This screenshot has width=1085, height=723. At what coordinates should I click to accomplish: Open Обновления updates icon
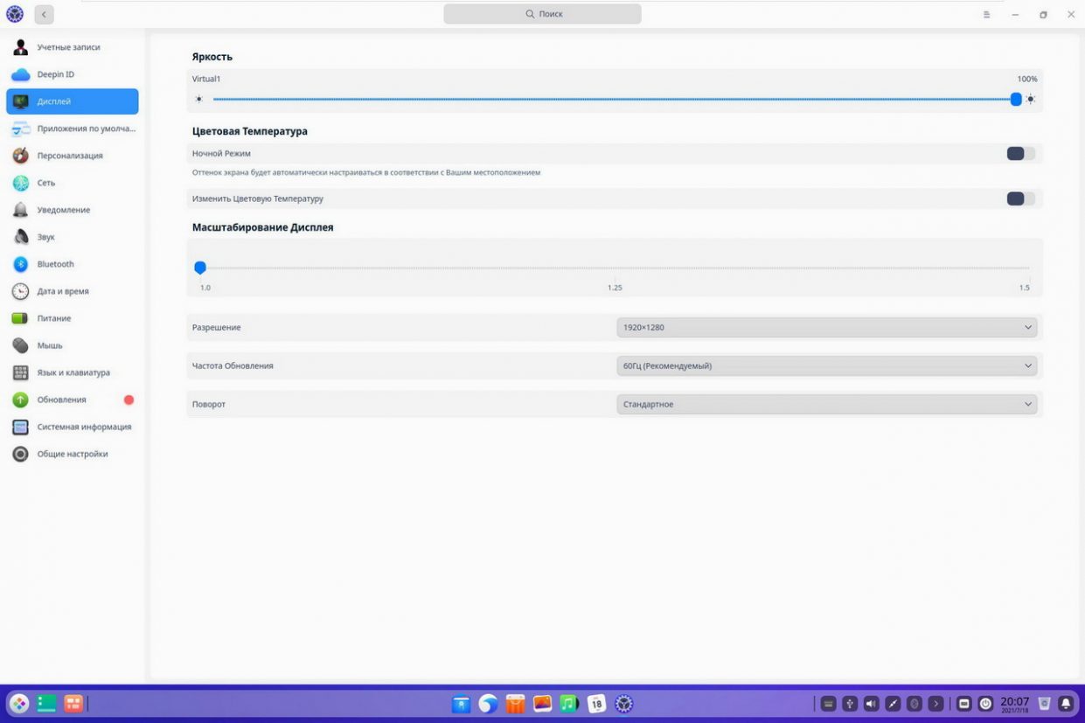(x=20, y=400)
